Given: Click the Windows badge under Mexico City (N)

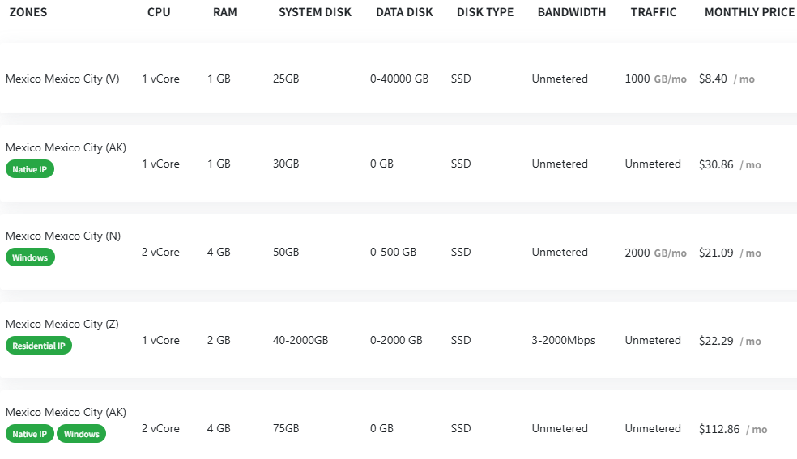Looking at the screenshot, I should (30, 257).
